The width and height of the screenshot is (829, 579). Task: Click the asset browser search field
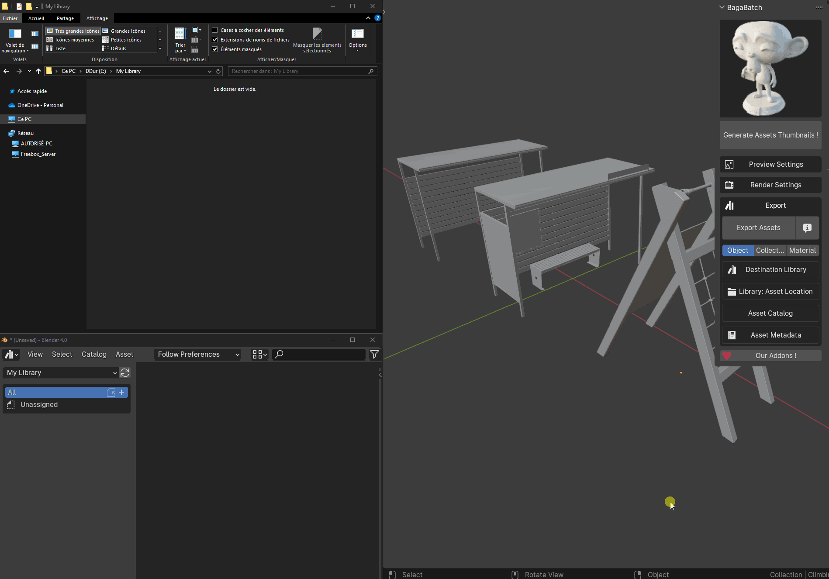[x=319, y=355]
